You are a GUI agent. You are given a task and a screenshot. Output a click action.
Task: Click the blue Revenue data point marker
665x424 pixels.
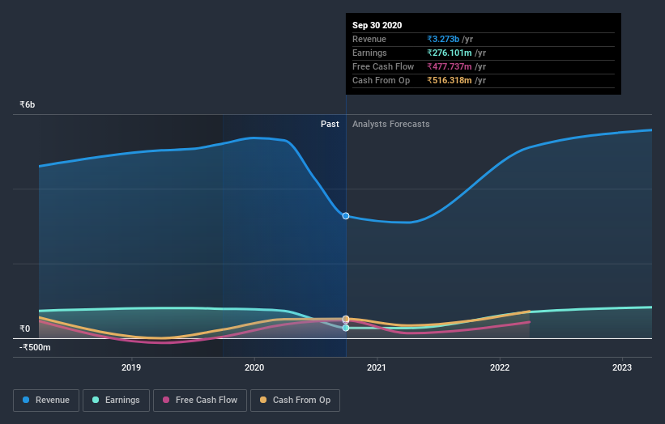coord(346,216)
